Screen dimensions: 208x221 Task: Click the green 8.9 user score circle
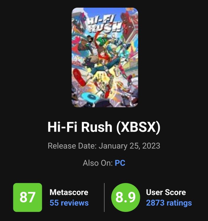click(126, 197)
